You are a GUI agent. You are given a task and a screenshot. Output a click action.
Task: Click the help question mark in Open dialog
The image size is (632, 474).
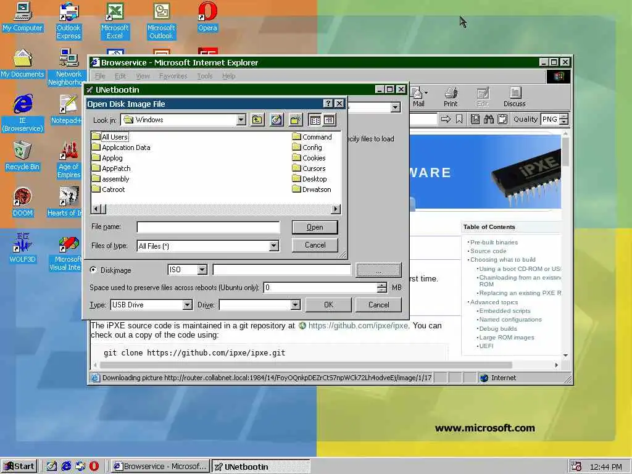[328, 104]
